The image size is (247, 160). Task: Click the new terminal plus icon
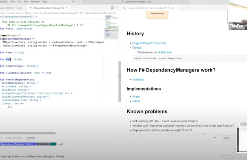pyautogui.click(x=215, y=138)
